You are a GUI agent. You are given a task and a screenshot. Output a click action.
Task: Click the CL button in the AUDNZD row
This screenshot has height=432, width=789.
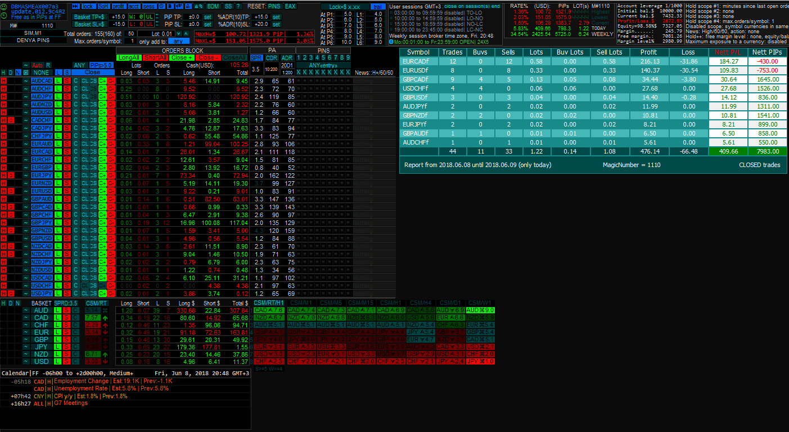(x=85, y=105)
